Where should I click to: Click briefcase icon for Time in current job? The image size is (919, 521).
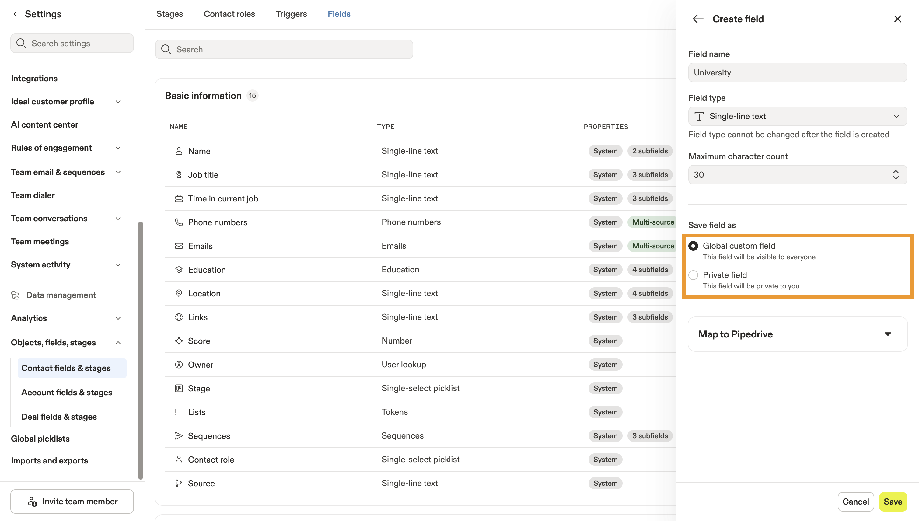179,199
